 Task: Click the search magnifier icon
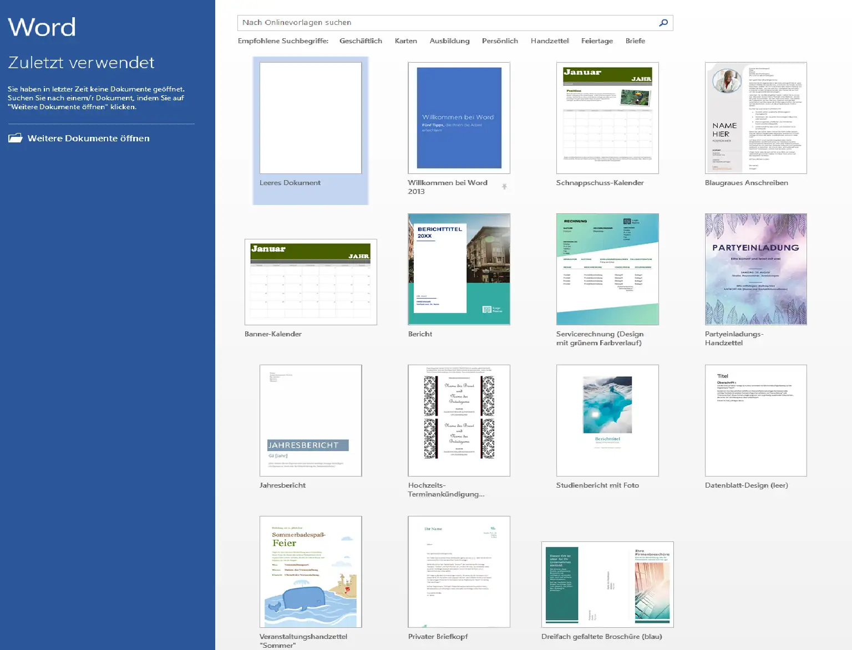[x=663, y=23]
